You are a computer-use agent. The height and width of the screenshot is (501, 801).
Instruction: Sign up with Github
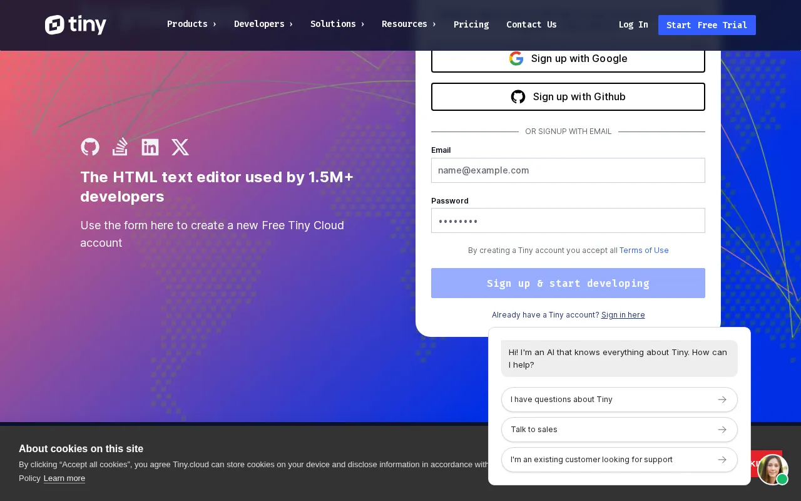[568, 97]
